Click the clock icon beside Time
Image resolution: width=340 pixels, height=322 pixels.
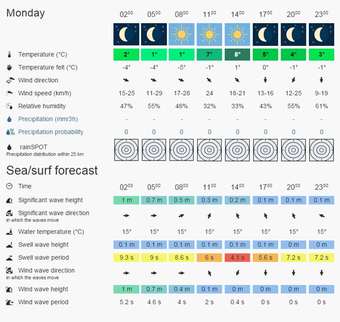(9, 186)
